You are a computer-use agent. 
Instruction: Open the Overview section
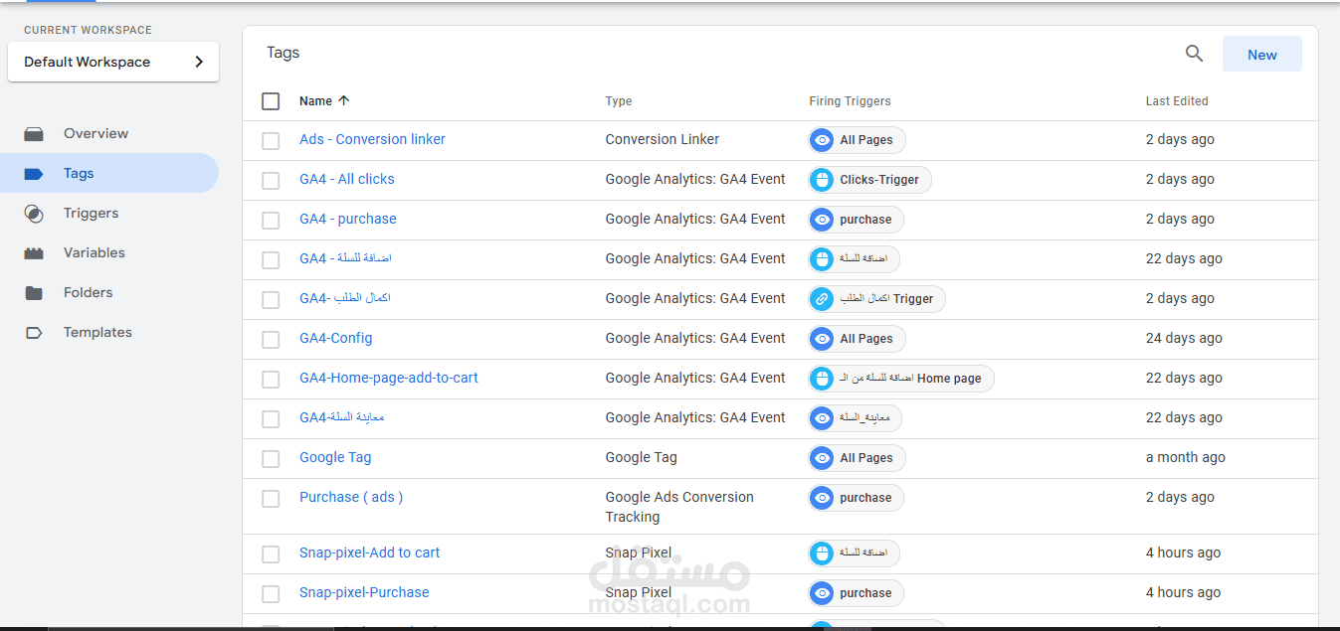pyautogui.click(x=109, y=133)
